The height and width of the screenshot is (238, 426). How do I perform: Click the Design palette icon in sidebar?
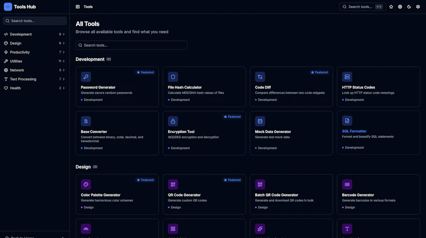(x=6, y=43)
